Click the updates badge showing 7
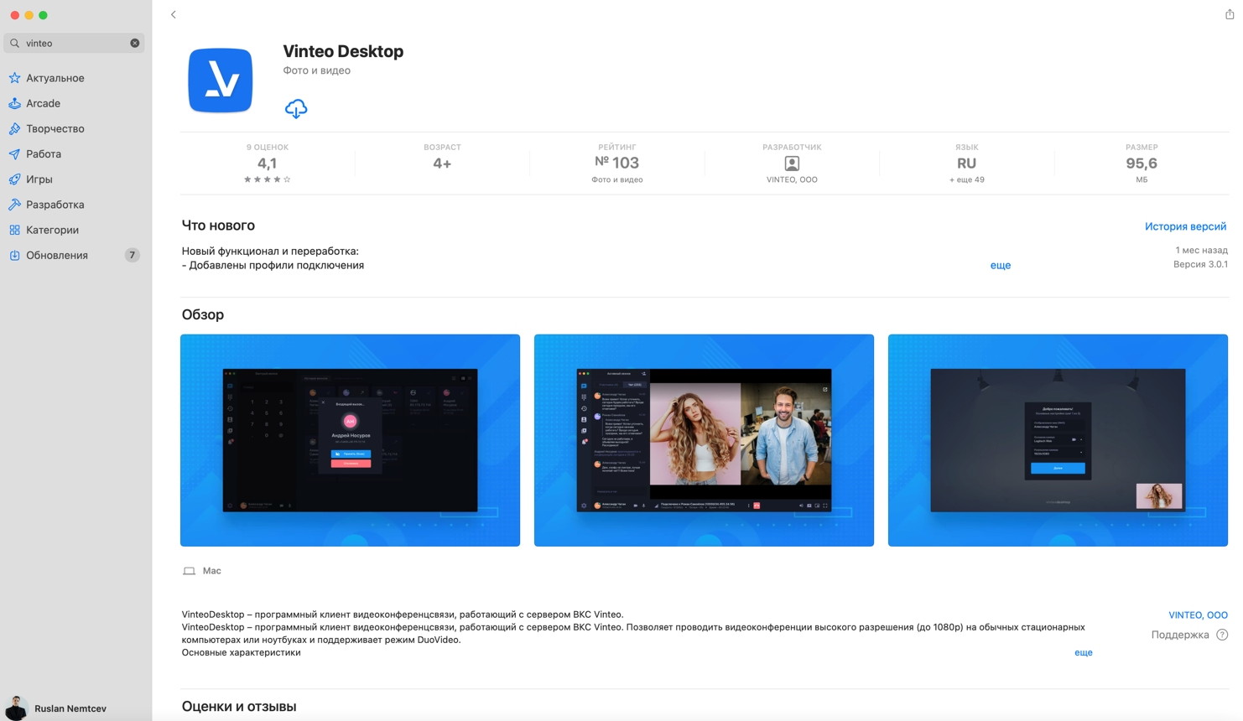This screenshot has width=1243, height=721. coord(132,255)
